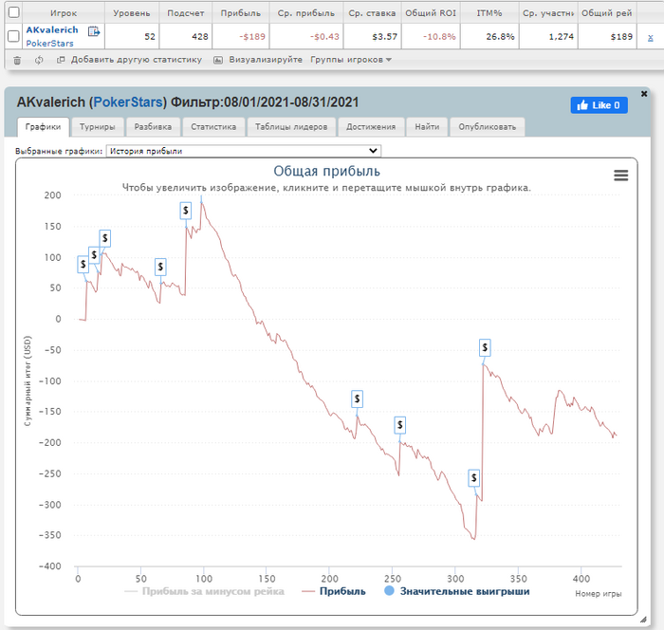Switch to the Статистика tab
Image resolution: width=664 pixels, height=630 pixels.
click(213, 127)
